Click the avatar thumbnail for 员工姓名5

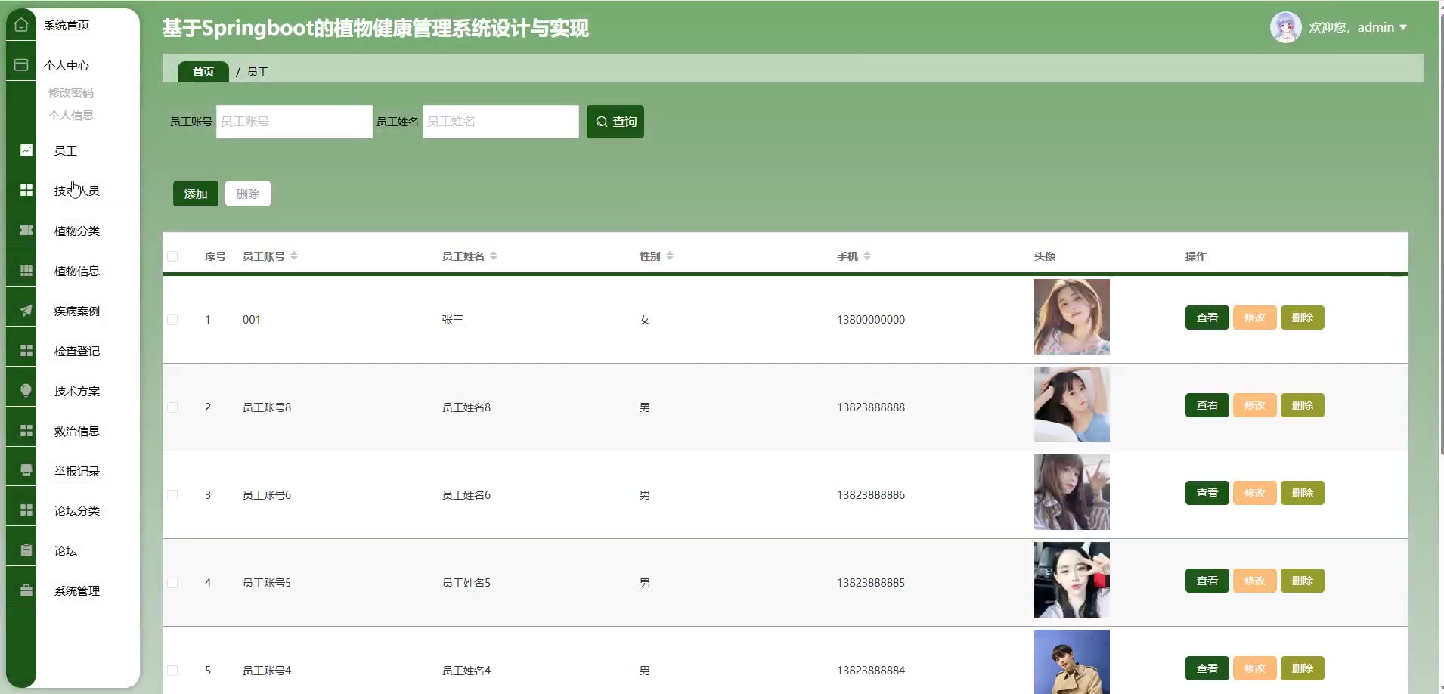click(1072, 580)
